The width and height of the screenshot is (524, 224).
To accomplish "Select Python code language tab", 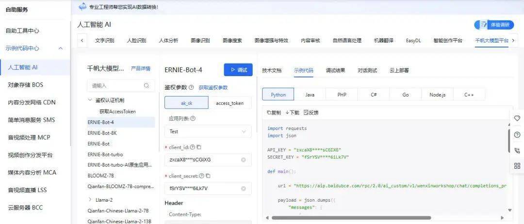I will (278, 95).
